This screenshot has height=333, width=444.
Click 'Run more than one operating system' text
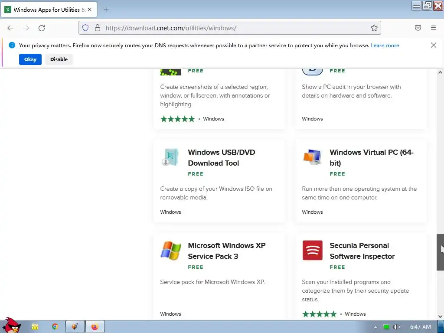pos(359,193)
